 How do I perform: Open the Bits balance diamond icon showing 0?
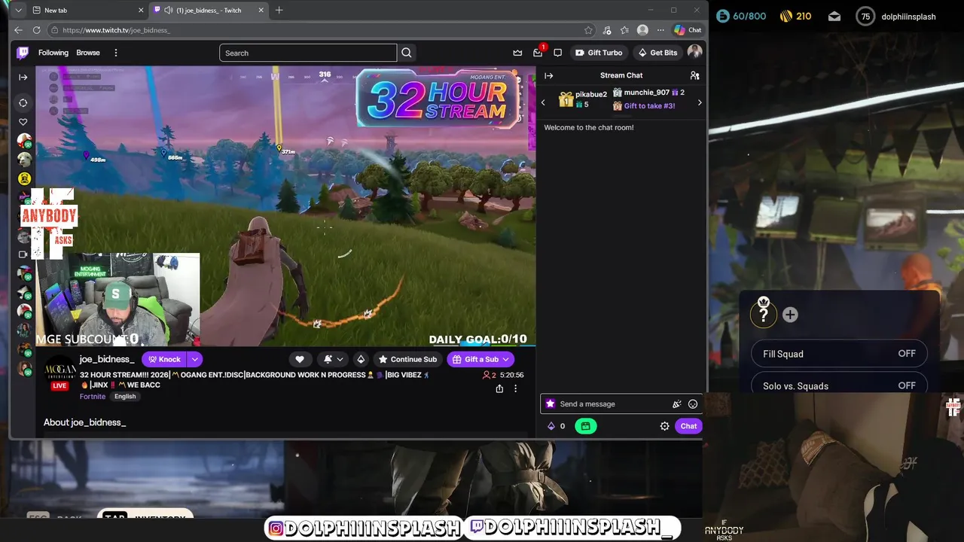tap(556, 426)
